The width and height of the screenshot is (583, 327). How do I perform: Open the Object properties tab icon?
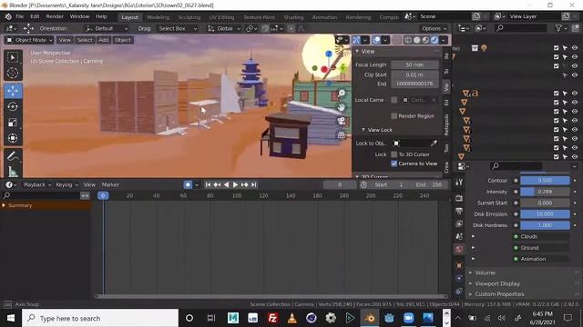click(459, 265)
